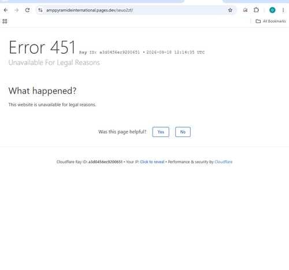The image size is (289, 270).
Task: Open the Chrome three-dot menu
Action: (283, 10)
